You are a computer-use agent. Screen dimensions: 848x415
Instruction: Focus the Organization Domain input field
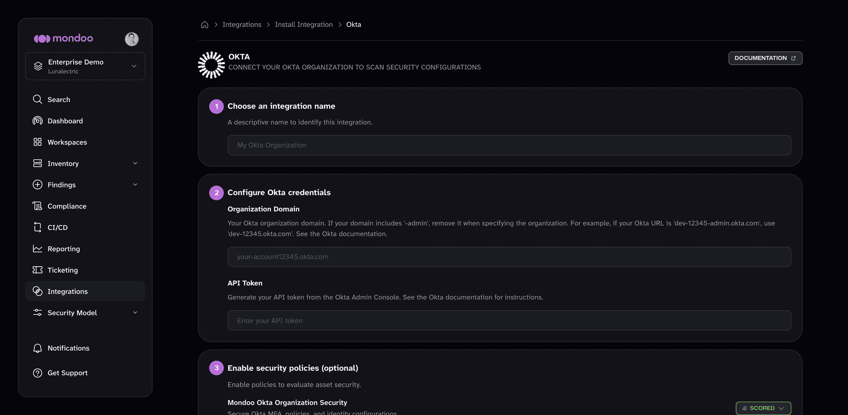click(x=509, y=257)
